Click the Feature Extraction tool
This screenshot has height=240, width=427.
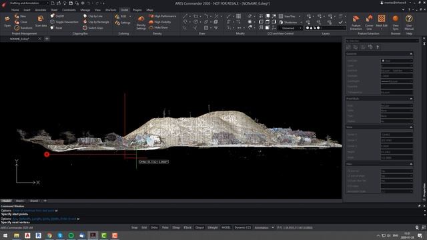tap(356, 22)
